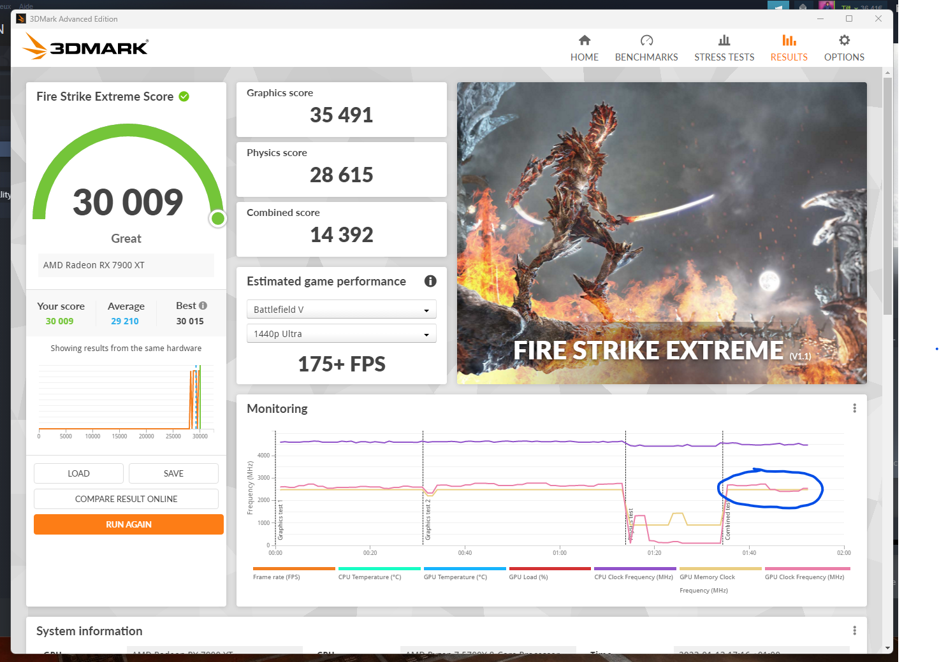Click the large 30 009 gauge score
The height and width of the screenshot is (662, 939).
(127, 202)
